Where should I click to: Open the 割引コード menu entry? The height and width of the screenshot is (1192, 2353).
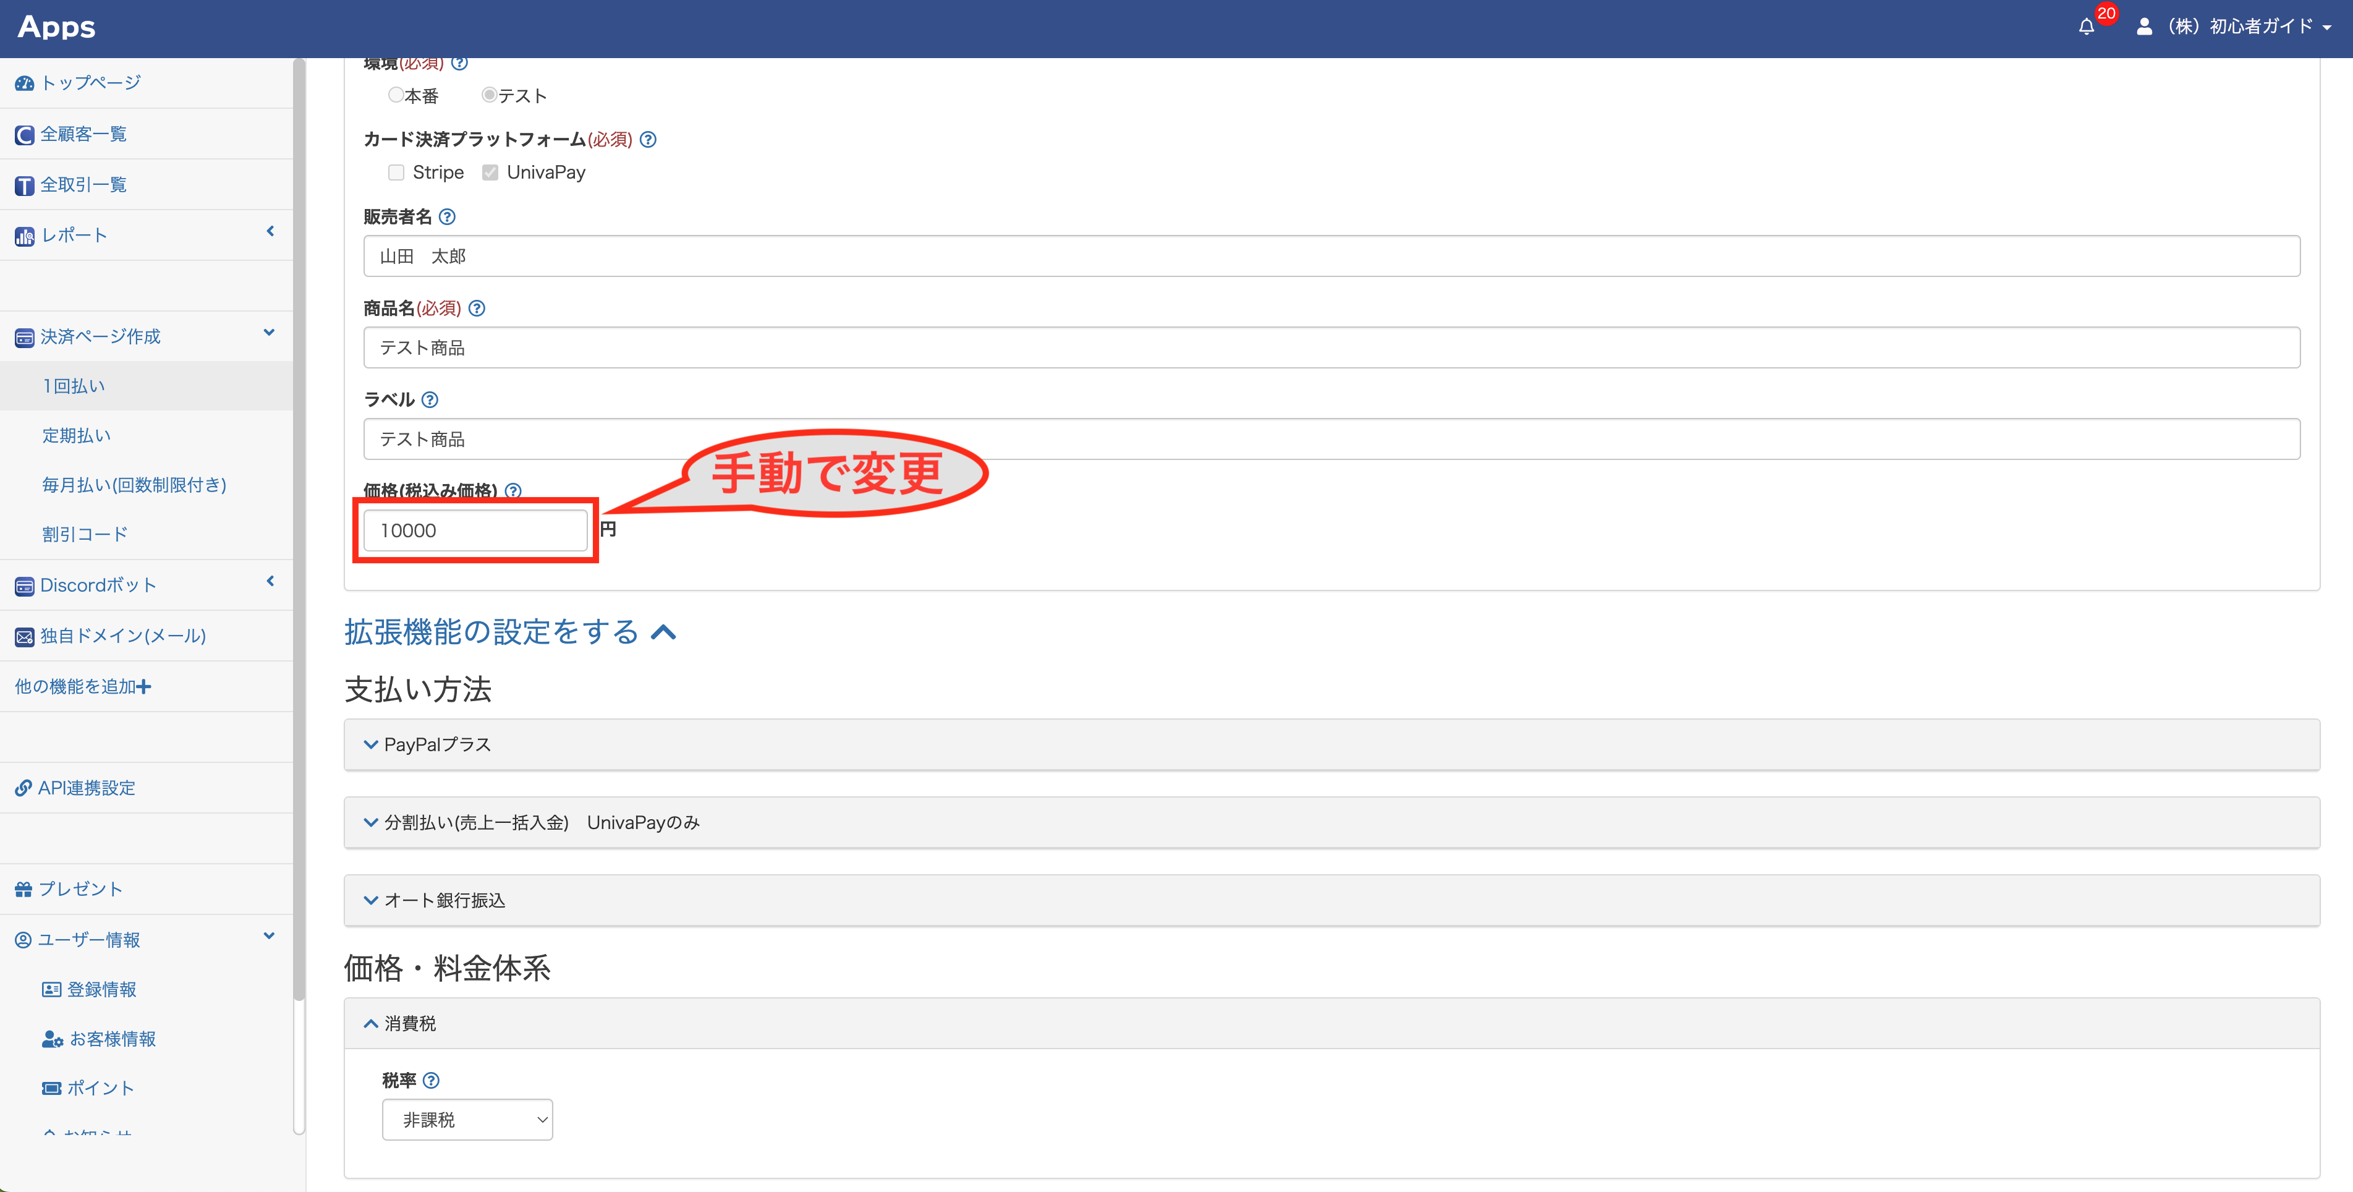coord(84,534)
